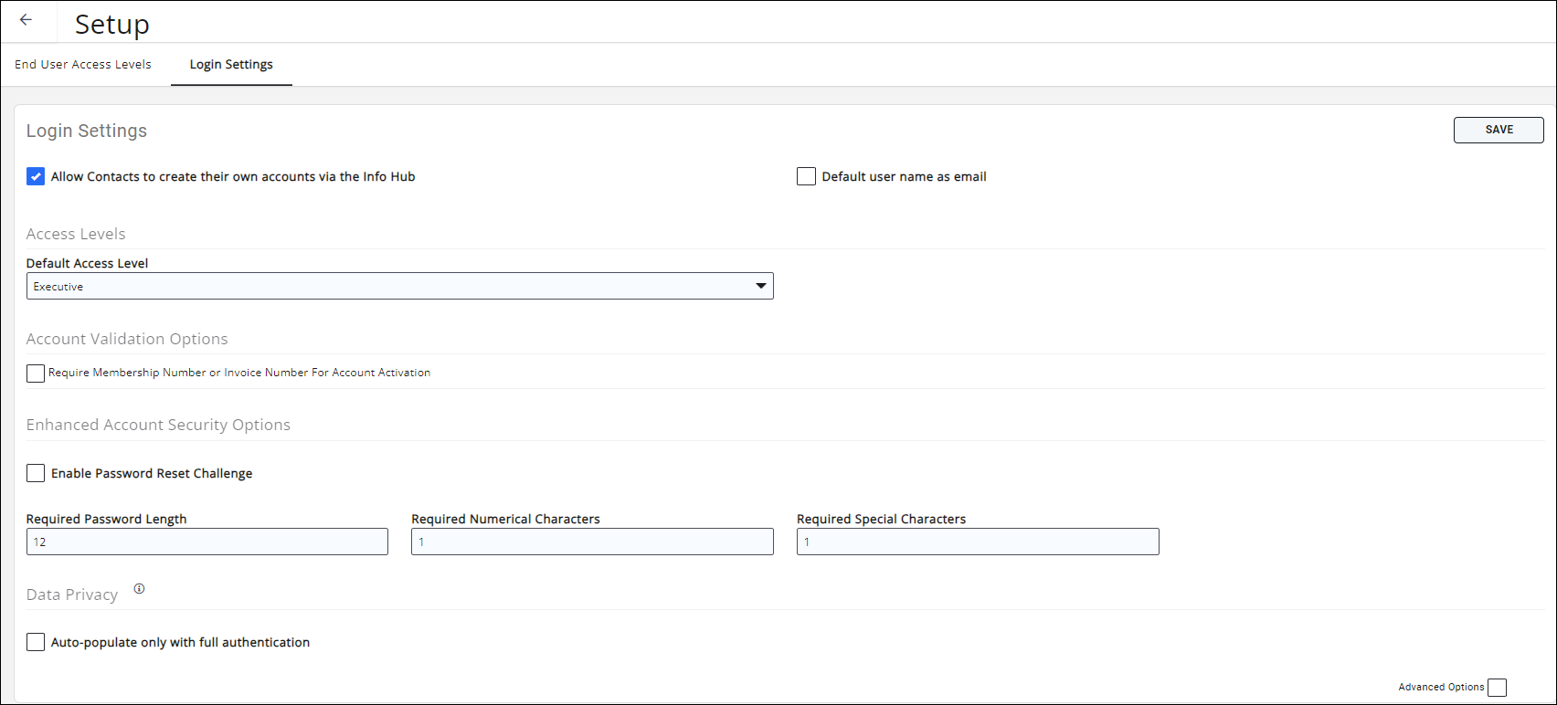Open the Default Access Level dropdown arrow

tap(760, 286)
